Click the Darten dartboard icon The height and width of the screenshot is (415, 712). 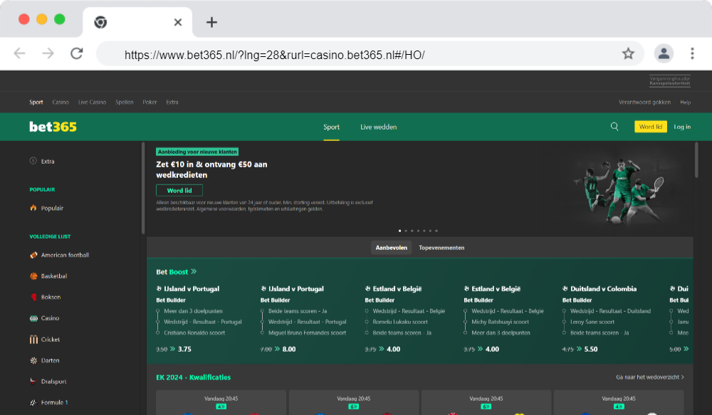[x=33, y=360]
